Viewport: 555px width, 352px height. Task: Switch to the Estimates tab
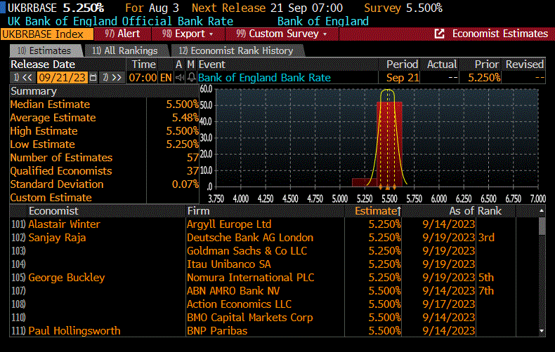pos(44,51)
